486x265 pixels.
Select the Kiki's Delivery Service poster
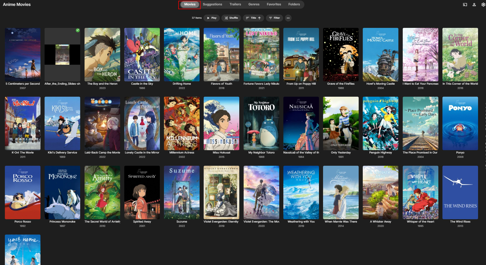click(x=62, y=123)
